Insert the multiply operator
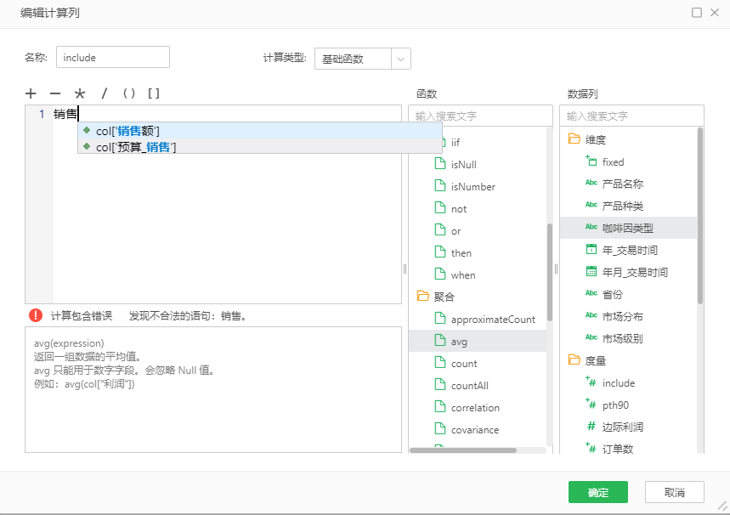The height and width of the screenshot is (515, 730). 80,93
